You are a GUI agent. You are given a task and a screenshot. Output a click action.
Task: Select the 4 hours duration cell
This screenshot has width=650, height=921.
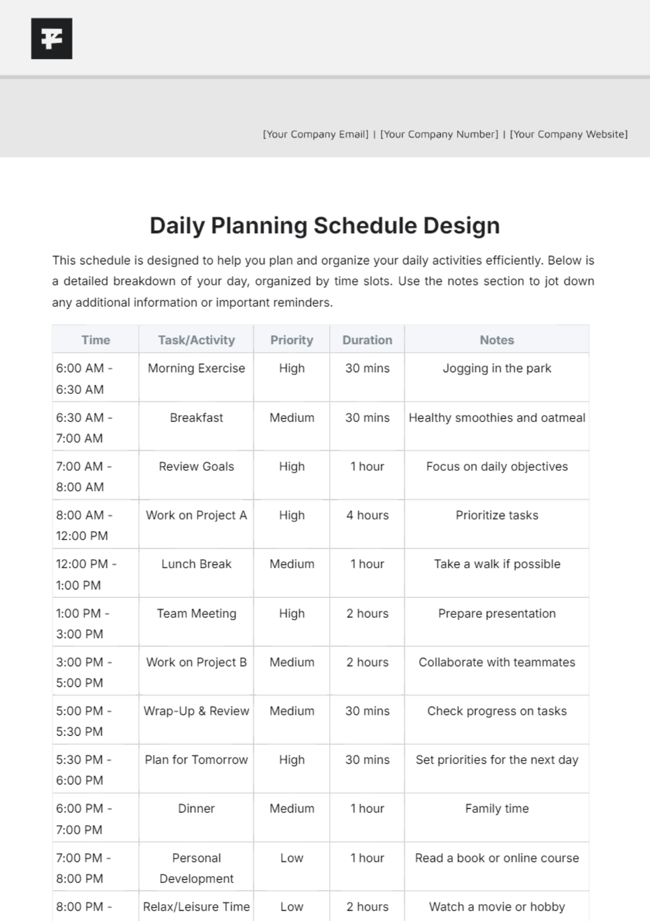pos(367,524)
